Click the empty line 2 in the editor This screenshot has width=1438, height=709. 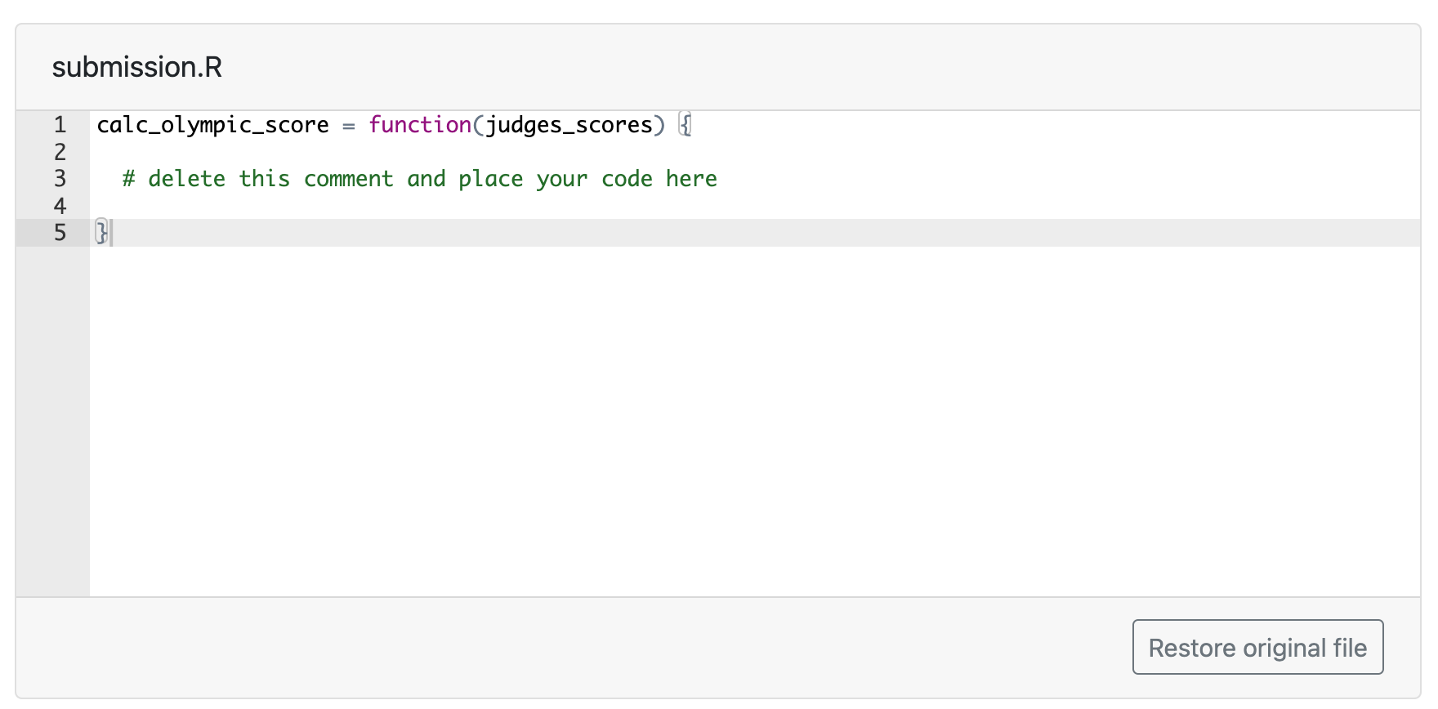point(327,152)
